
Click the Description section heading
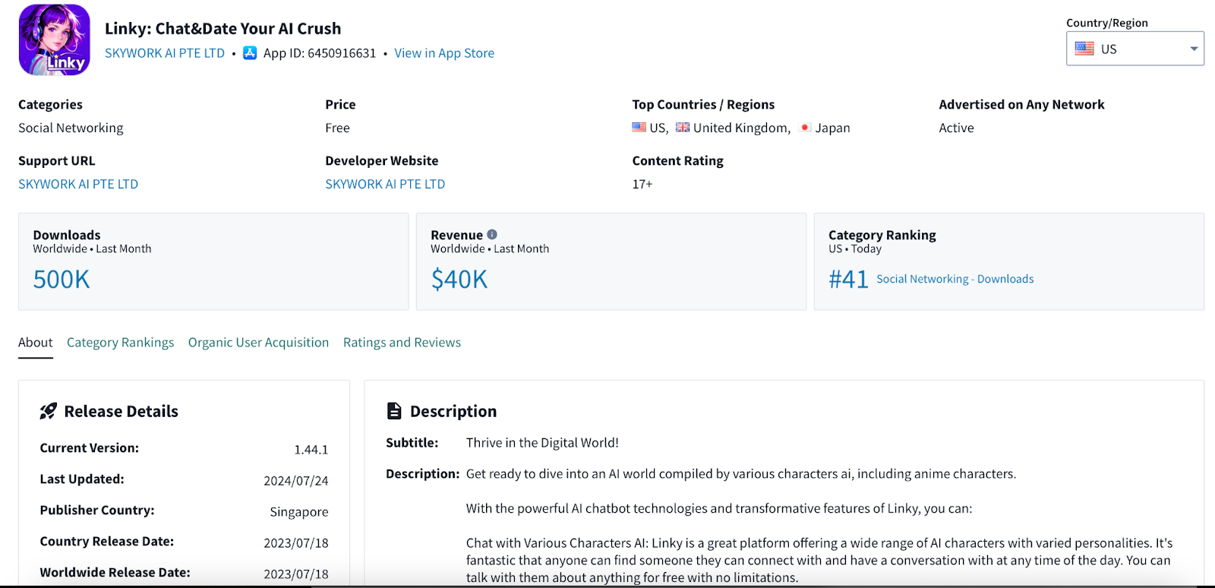(x=453, y=411)
